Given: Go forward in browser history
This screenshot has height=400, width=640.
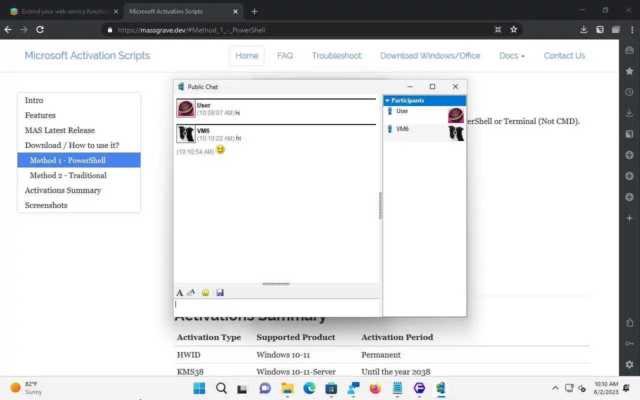Looking at the screenshot, I should pos(24,29).
